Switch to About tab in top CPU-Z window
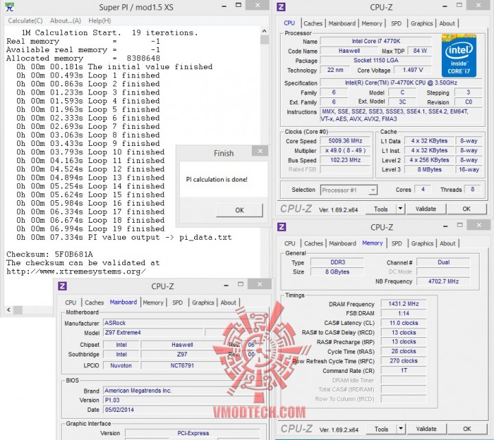The width and height of the screenshot is (494, 440). [447, 23]
